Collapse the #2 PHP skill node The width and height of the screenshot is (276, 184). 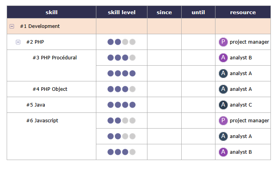pyautogui.click(x=18, y=42)
